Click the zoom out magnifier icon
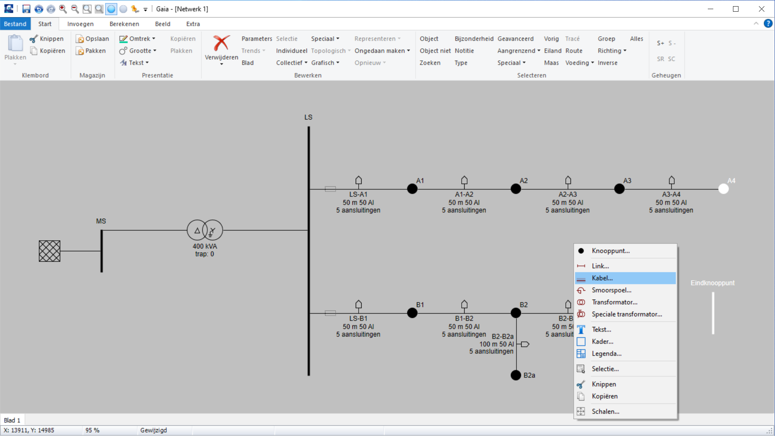 click(x=75, y=9)
